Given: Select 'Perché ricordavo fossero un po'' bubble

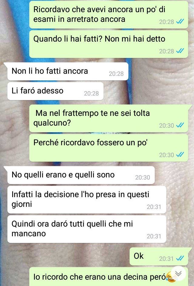Looking at the screenshot, I should click(109, 148).
